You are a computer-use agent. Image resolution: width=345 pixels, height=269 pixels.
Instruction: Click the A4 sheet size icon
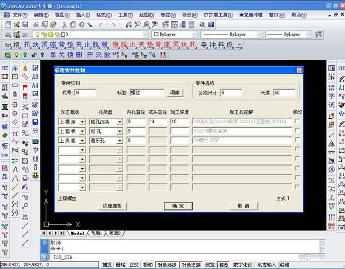(x=35, y=85)
